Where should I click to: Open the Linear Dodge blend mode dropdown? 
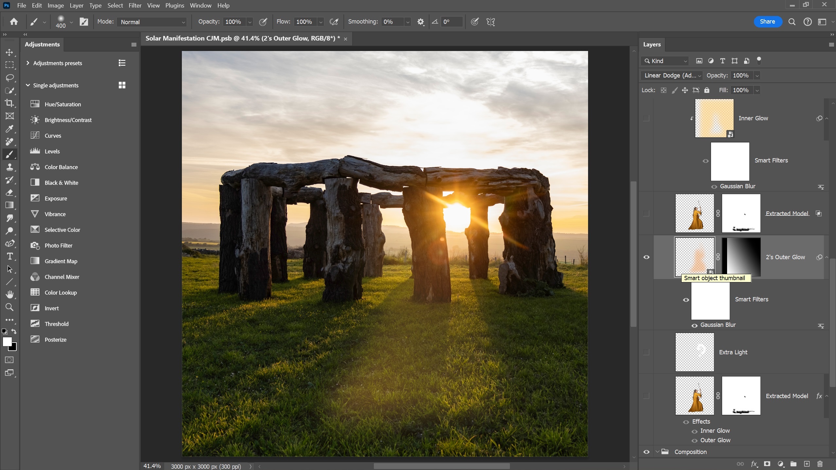[x=671, y=76]
